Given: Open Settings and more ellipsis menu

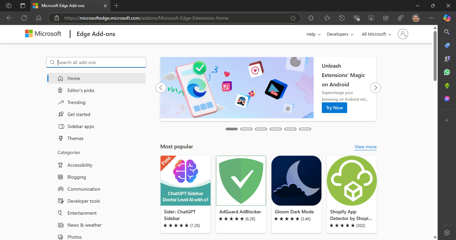Looking at the screenshot, I should coord(431,18).
